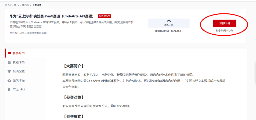Open 华为云大赛 breadcrumb link
Image resolution: width=256 pixels, height=120 pixels.
[11, 5]
